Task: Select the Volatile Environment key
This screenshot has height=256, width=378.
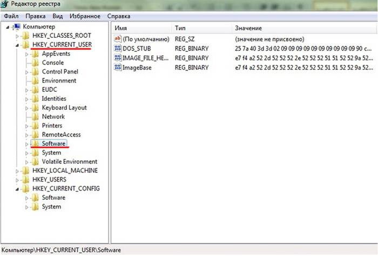Action: (x=69, y=161)
